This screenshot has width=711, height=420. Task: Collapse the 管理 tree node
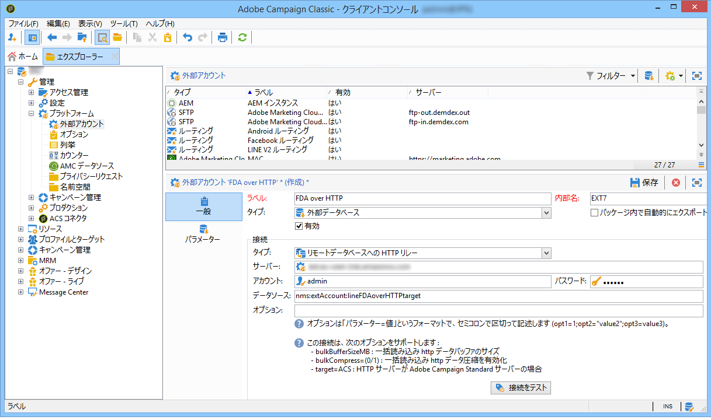pos(20,82)
